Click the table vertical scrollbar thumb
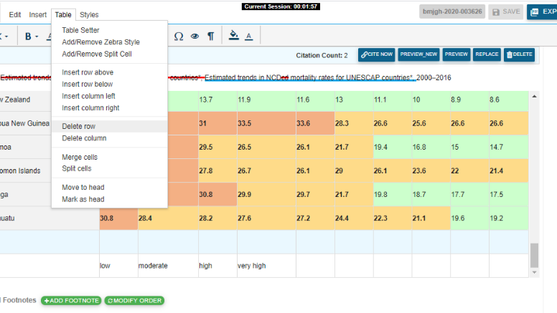The height and width of the screenshot is (313, 557). (x=534, y=255)
